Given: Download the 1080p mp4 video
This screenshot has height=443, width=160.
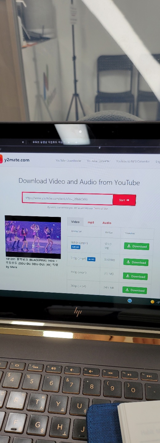Looking at the screenshot, I should pos(137,246).
